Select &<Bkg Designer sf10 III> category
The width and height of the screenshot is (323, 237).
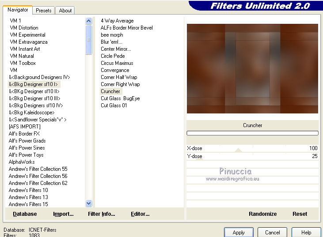click(34, 98)
